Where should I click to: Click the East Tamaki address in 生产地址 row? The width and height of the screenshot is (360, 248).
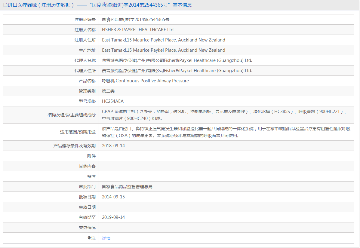164,50
